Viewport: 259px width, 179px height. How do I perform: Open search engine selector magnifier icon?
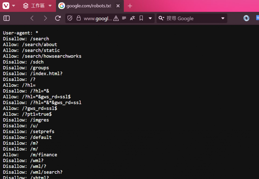[x=161, y=18]
